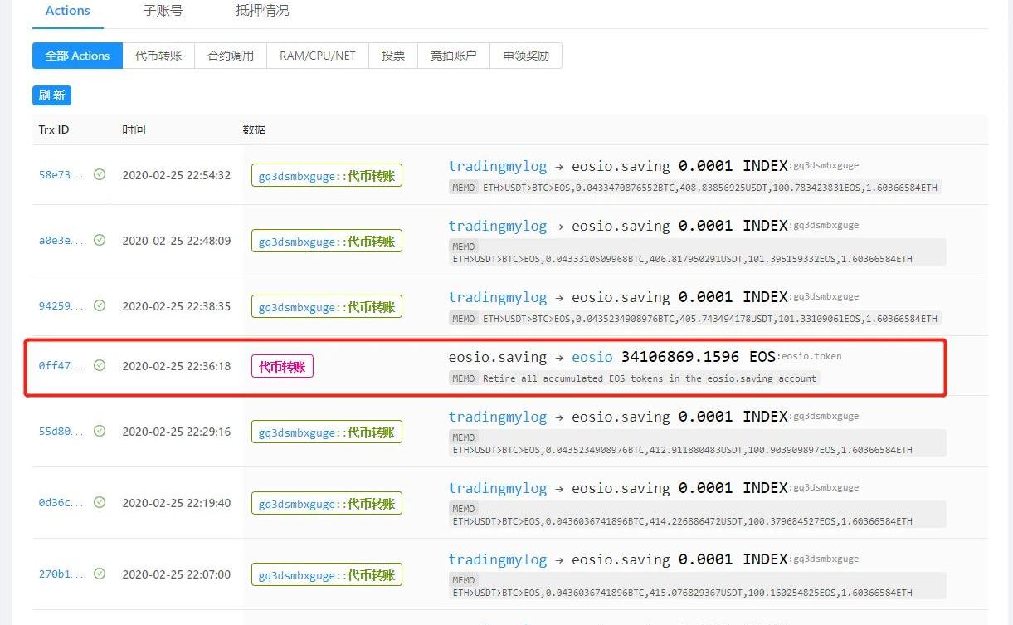Click the green check icon beside 58e73 transaction

pos(100,174)
